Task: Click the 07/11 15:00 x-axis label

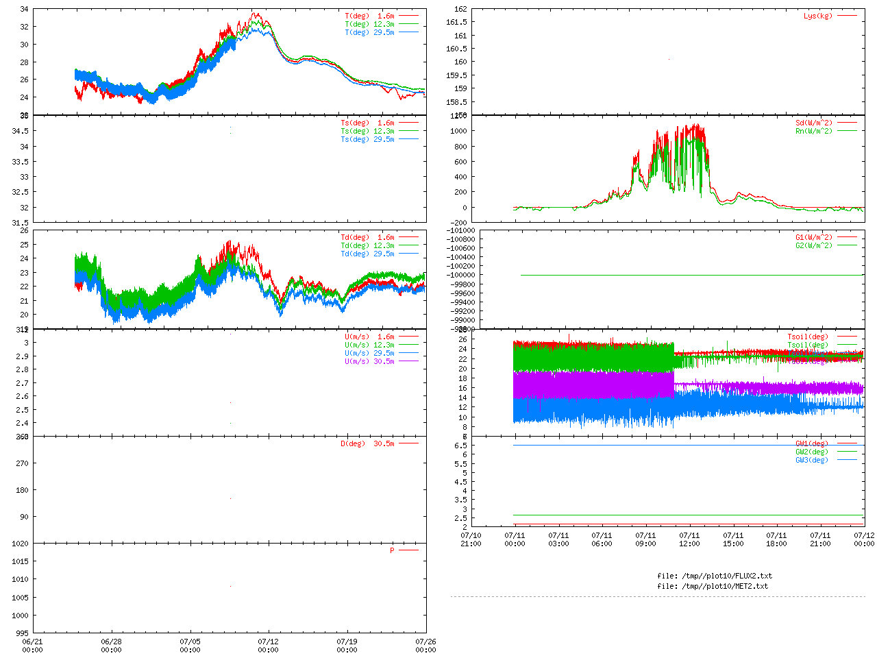Action: [x=733, y=539]
